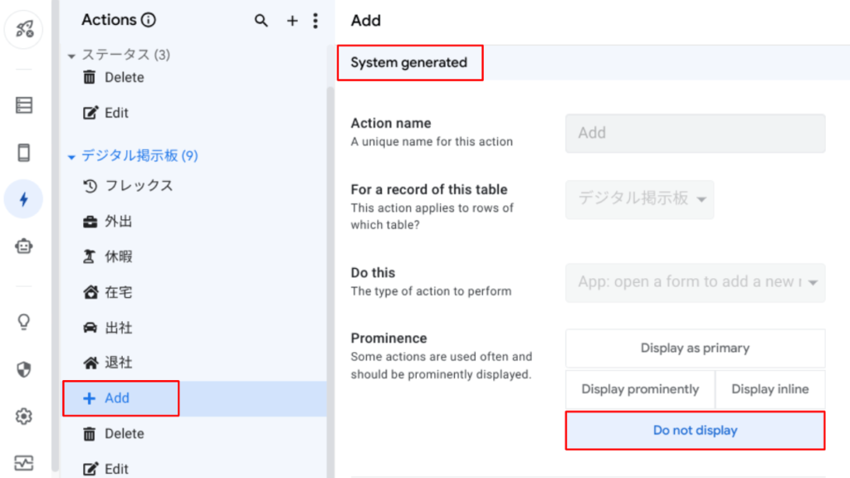Open the Monitor activity sidebar icon
The width and height of the screenshot is (850, 478).
click(24, 463)
